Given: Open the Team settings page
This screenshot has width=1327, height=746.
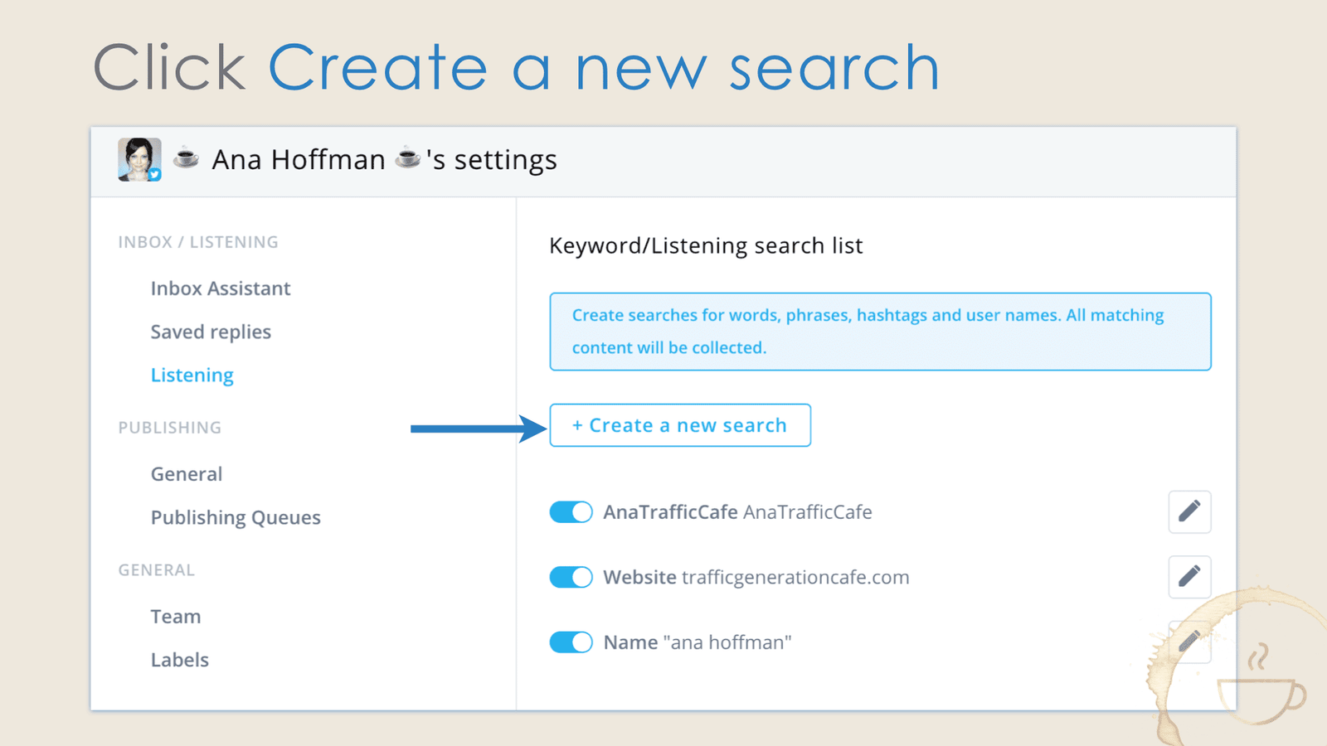Looking at the screenshot, I should (175, 616).
